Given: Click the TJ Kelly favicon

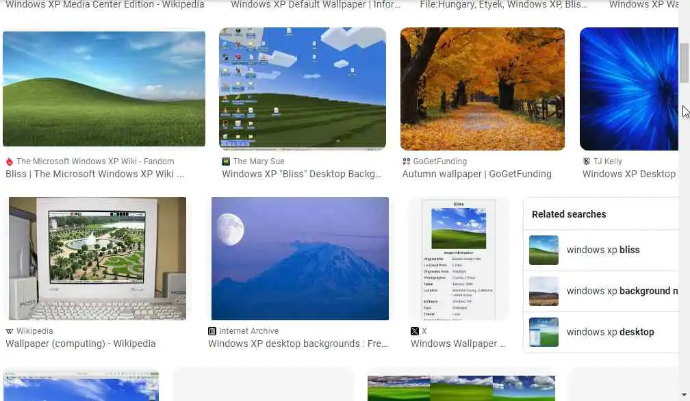Looking at the screenshot, I should 587,161.
